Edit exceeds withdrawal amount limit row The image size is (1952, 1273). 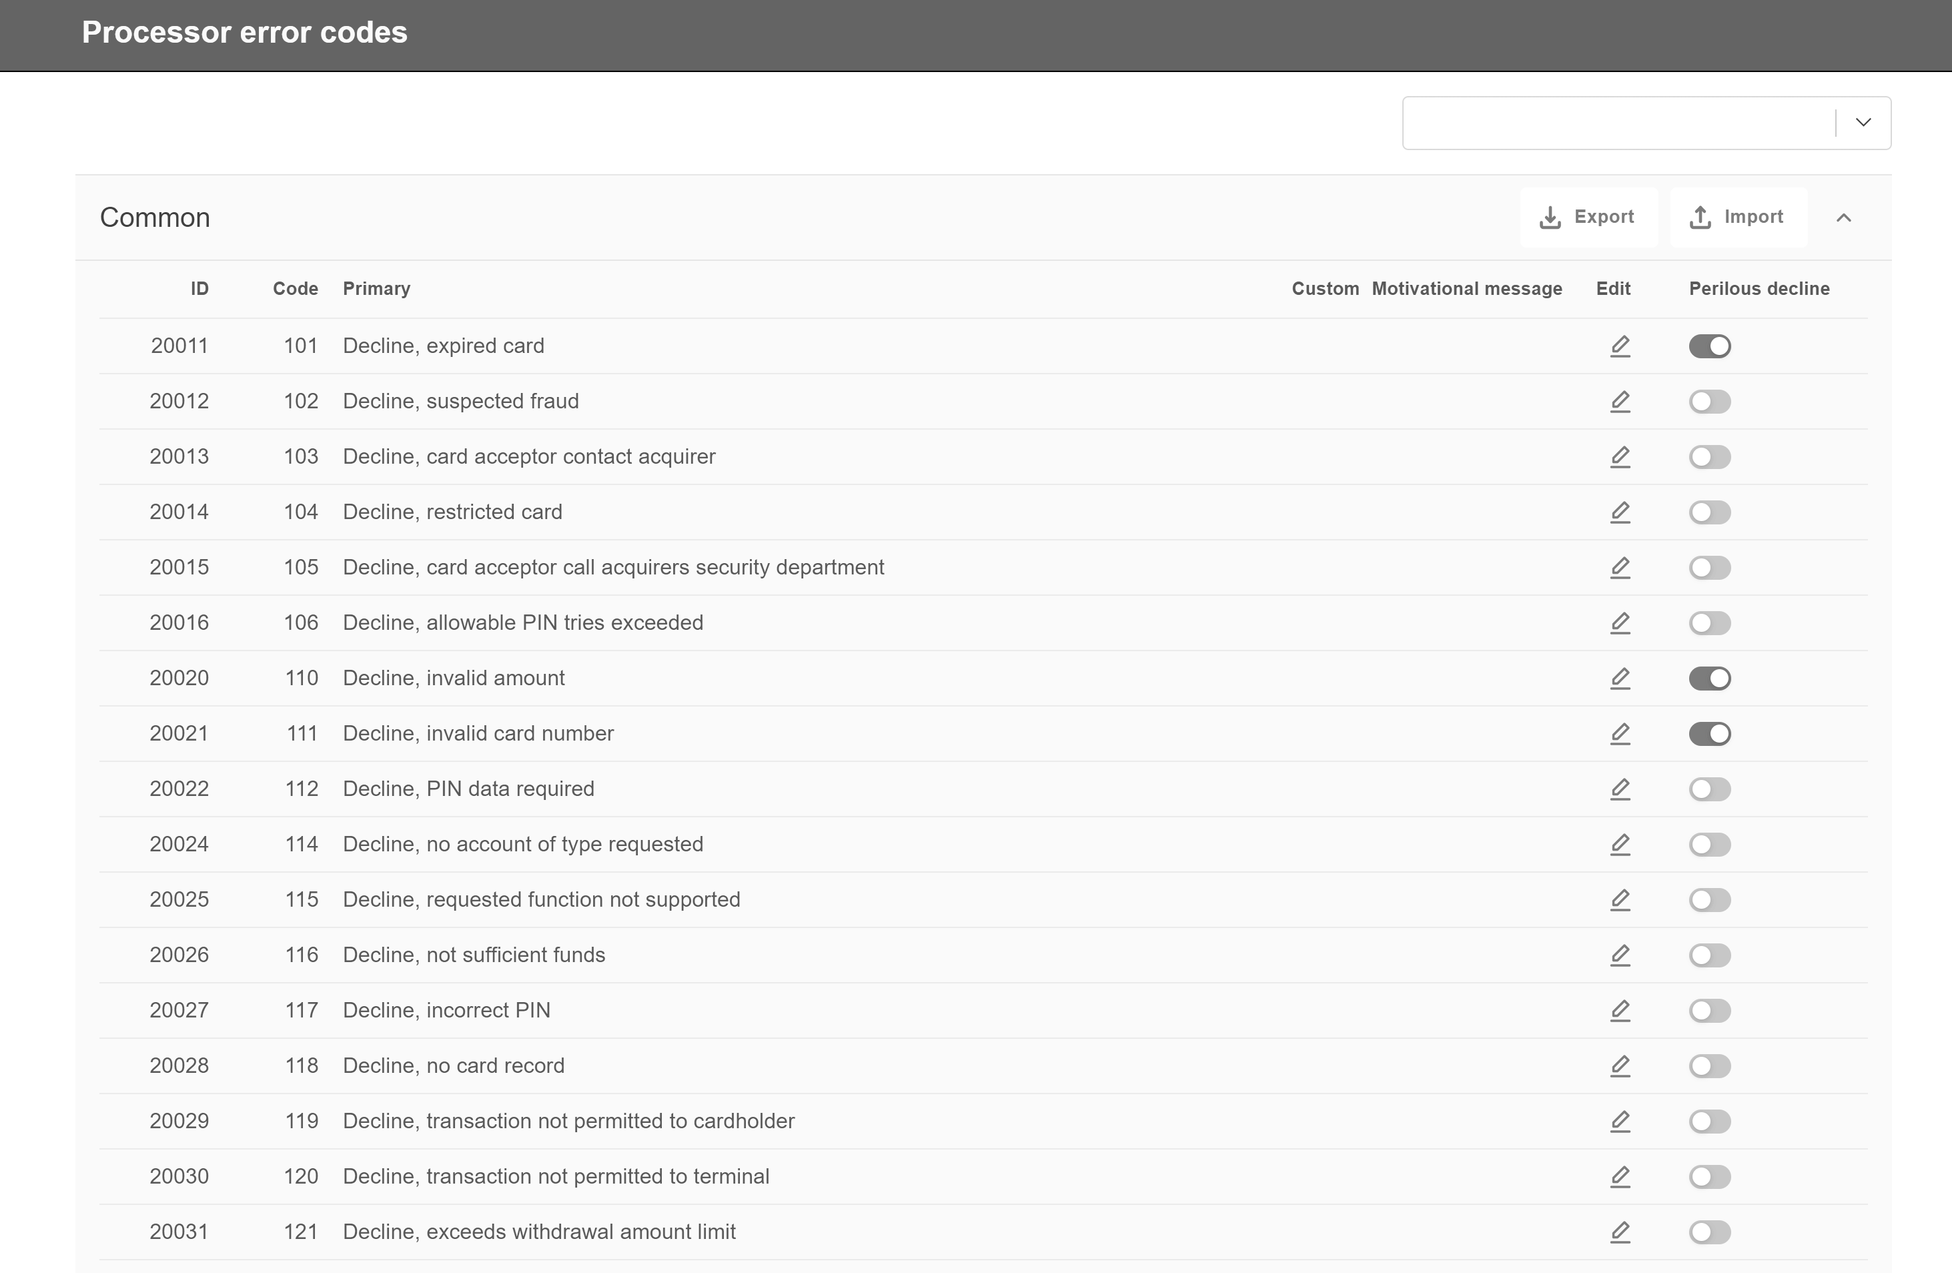point(1620,1232)
